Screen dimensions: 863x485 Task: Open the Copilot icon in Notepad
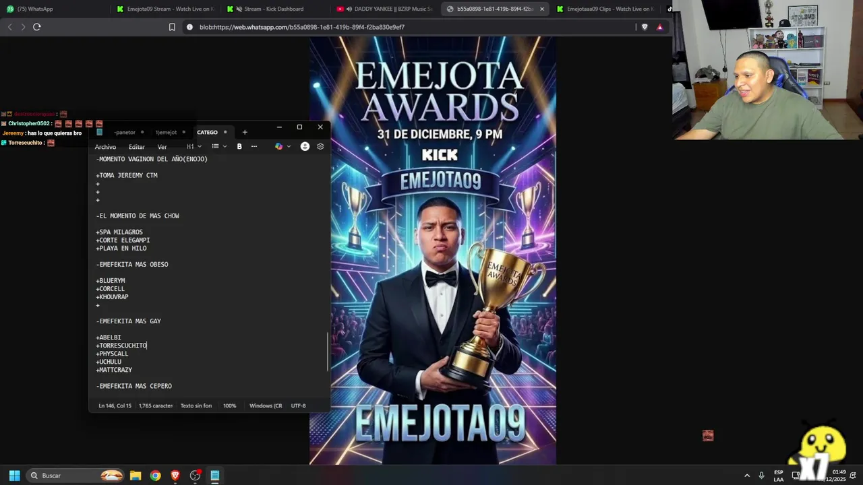(278, 146)
